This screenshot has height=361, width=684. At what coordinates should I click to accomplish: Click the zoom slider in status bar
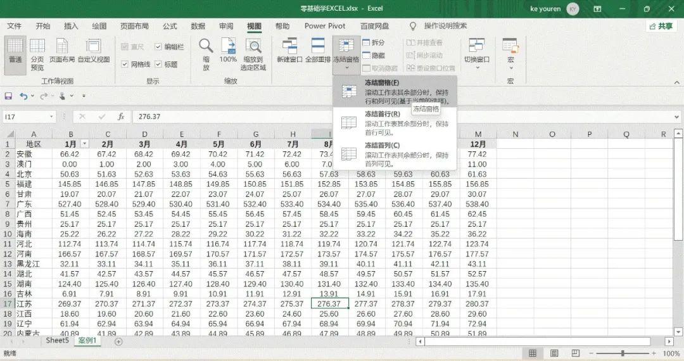click(x=623, y=353)
